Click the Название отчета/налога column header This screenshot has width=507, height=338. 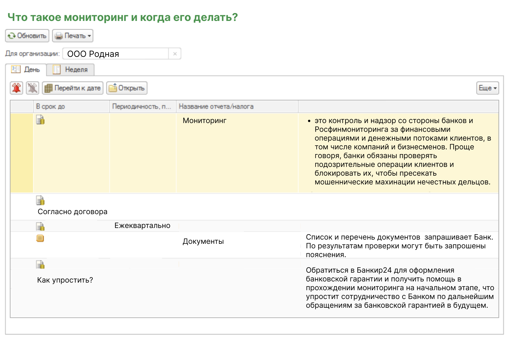(237, 107)
